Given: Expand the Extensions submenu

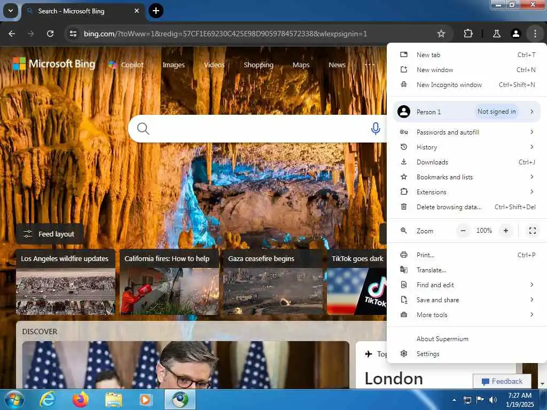Looking at the screenshot, I should [467, 192].
